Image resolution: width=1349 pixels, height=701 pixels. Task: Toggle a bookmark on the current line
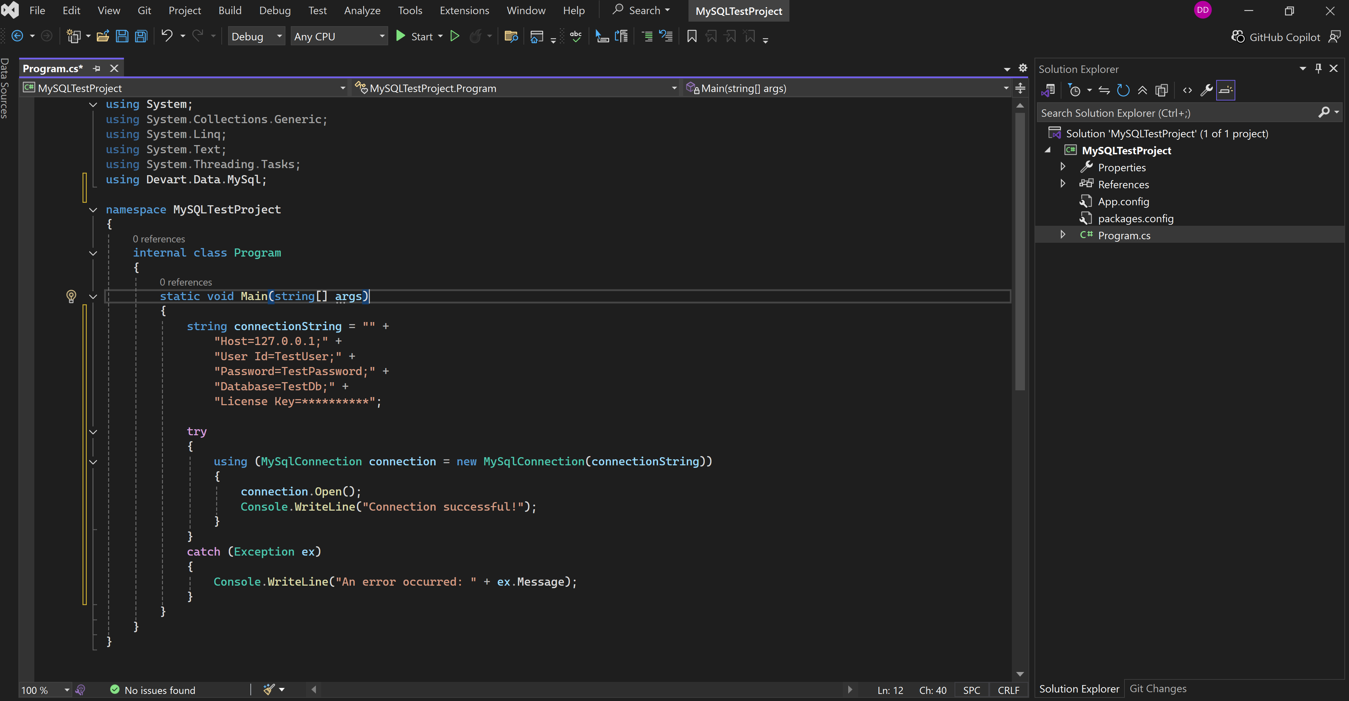coord(691,36)
